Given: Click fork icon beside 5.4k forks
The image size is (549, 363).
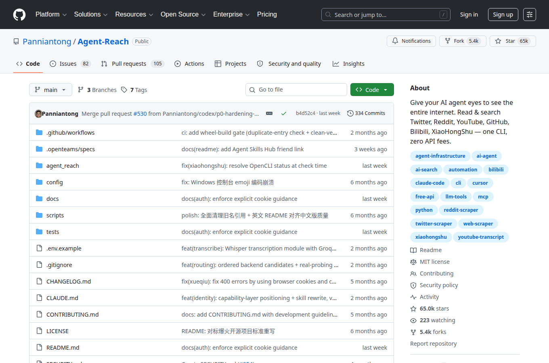Looking at the screenshot, I should 413,332.
